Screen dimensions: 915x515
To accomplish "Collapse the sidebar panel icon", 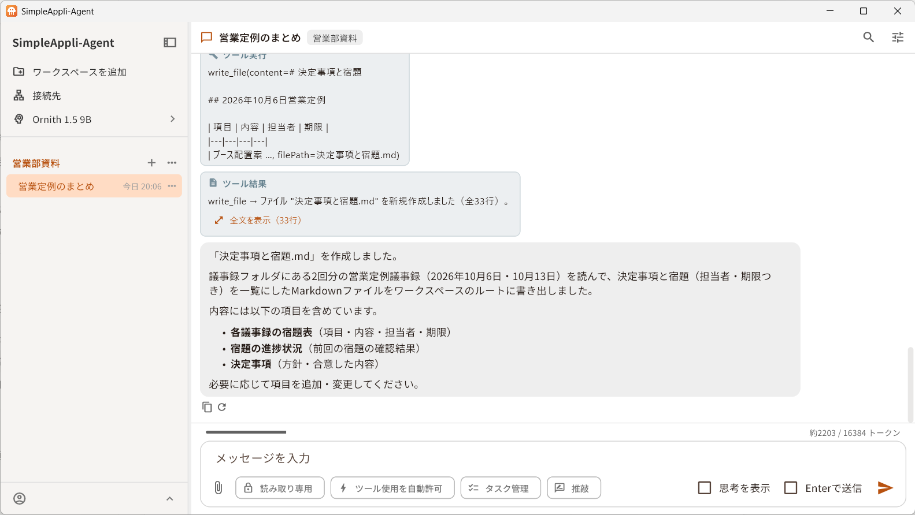I will (x=170, y=43).
